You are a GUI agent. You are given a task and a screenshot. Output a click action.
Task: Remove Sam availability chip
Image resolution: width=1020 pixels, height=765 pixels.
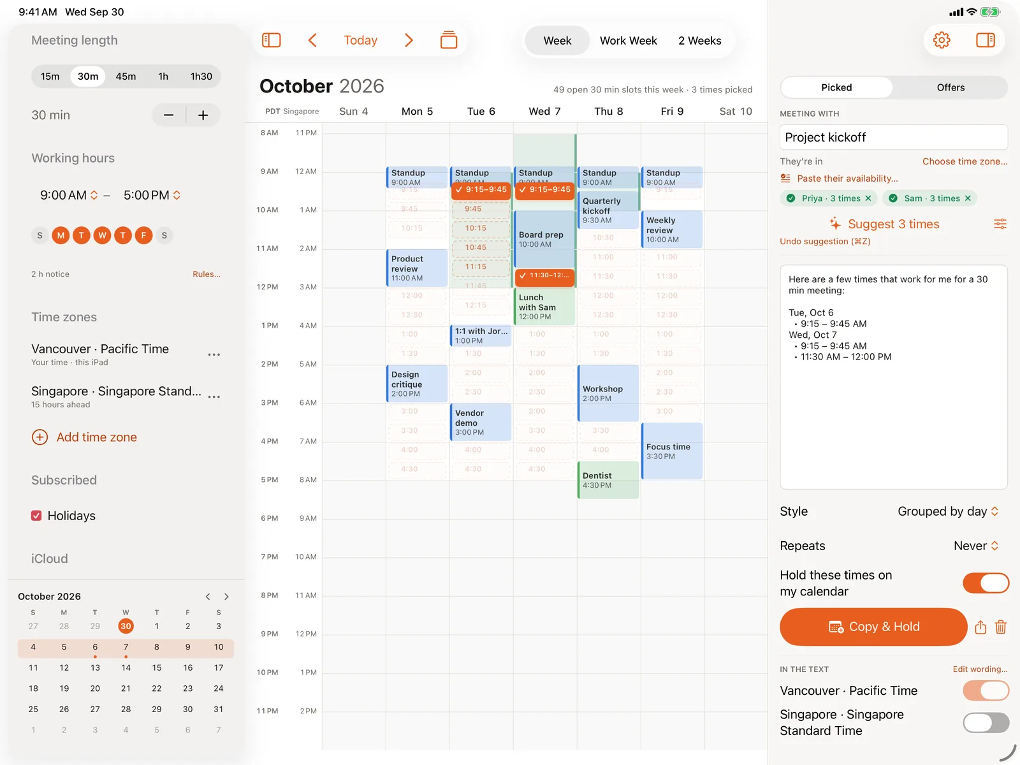click(968, 198)
